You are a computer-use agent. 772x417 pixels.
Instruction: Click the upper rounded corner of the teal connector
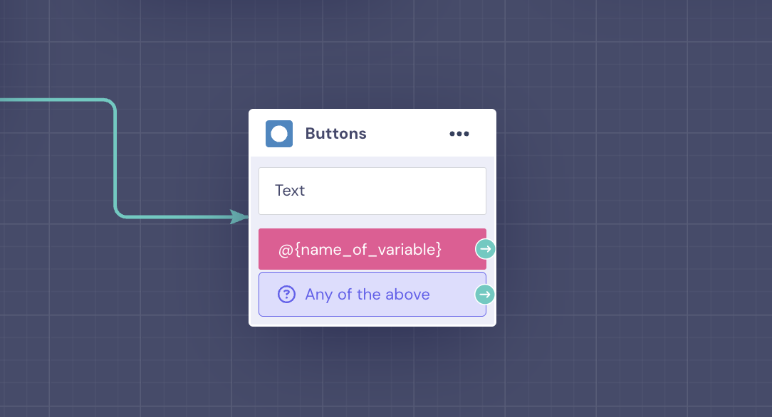110,105
